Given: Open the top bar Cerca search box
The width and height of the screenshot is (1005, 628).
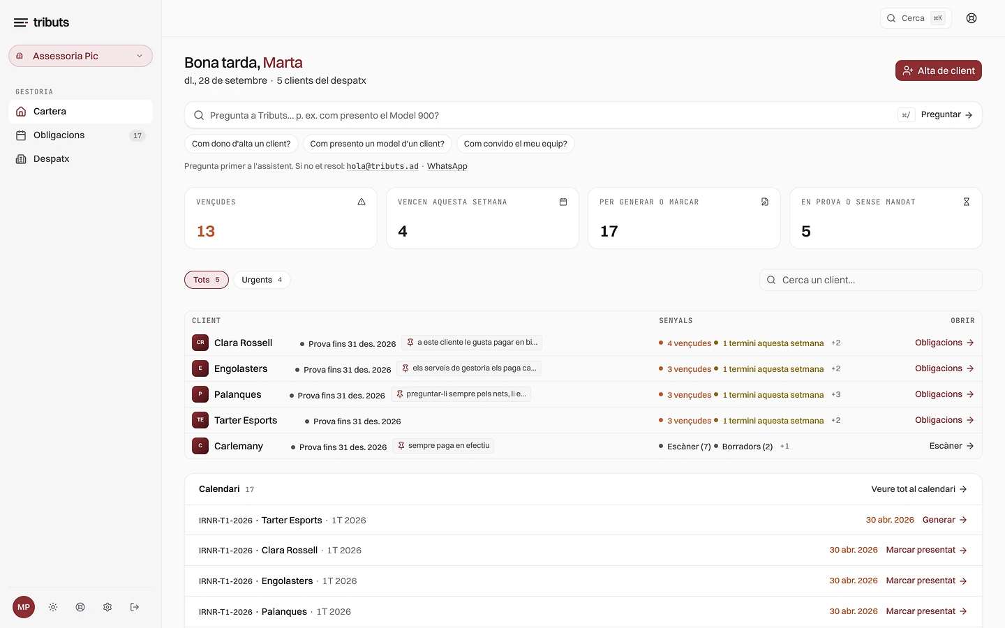Looking at the screenshot, I should coord(916,18).
